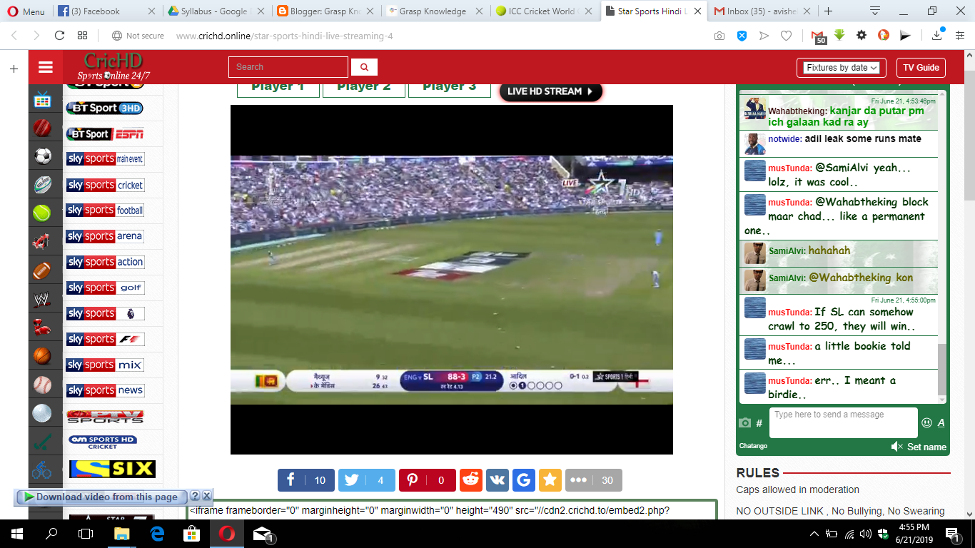
Task: Open the browser tab list chevron
Action: pos(874,11)
